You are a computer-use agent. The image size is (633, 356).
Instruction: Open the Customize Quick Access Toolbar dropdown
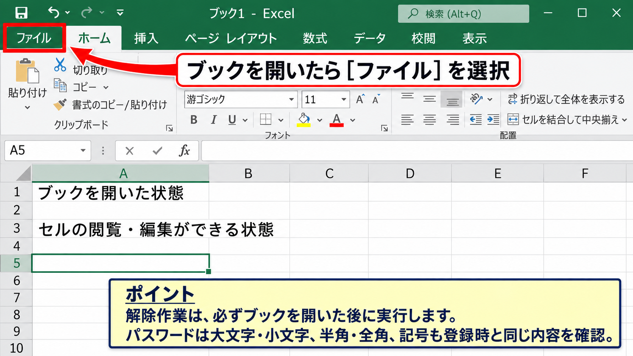click(120, 13)
